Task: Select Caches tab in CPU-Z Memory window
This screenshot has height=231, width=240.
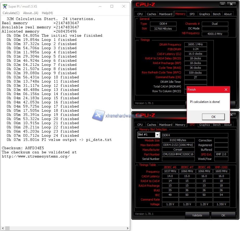Action: pos(151,14)
